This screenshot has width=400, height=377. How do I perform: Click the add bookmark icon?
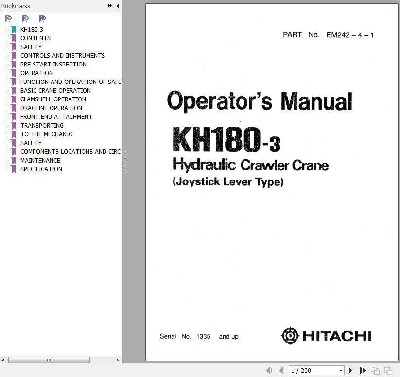25,18
